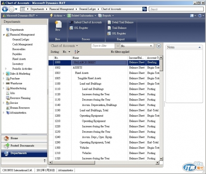Collapse the Financial Management tree node
Image resolution: width=206 pixels, height=174 pixels.
point(4,35)
